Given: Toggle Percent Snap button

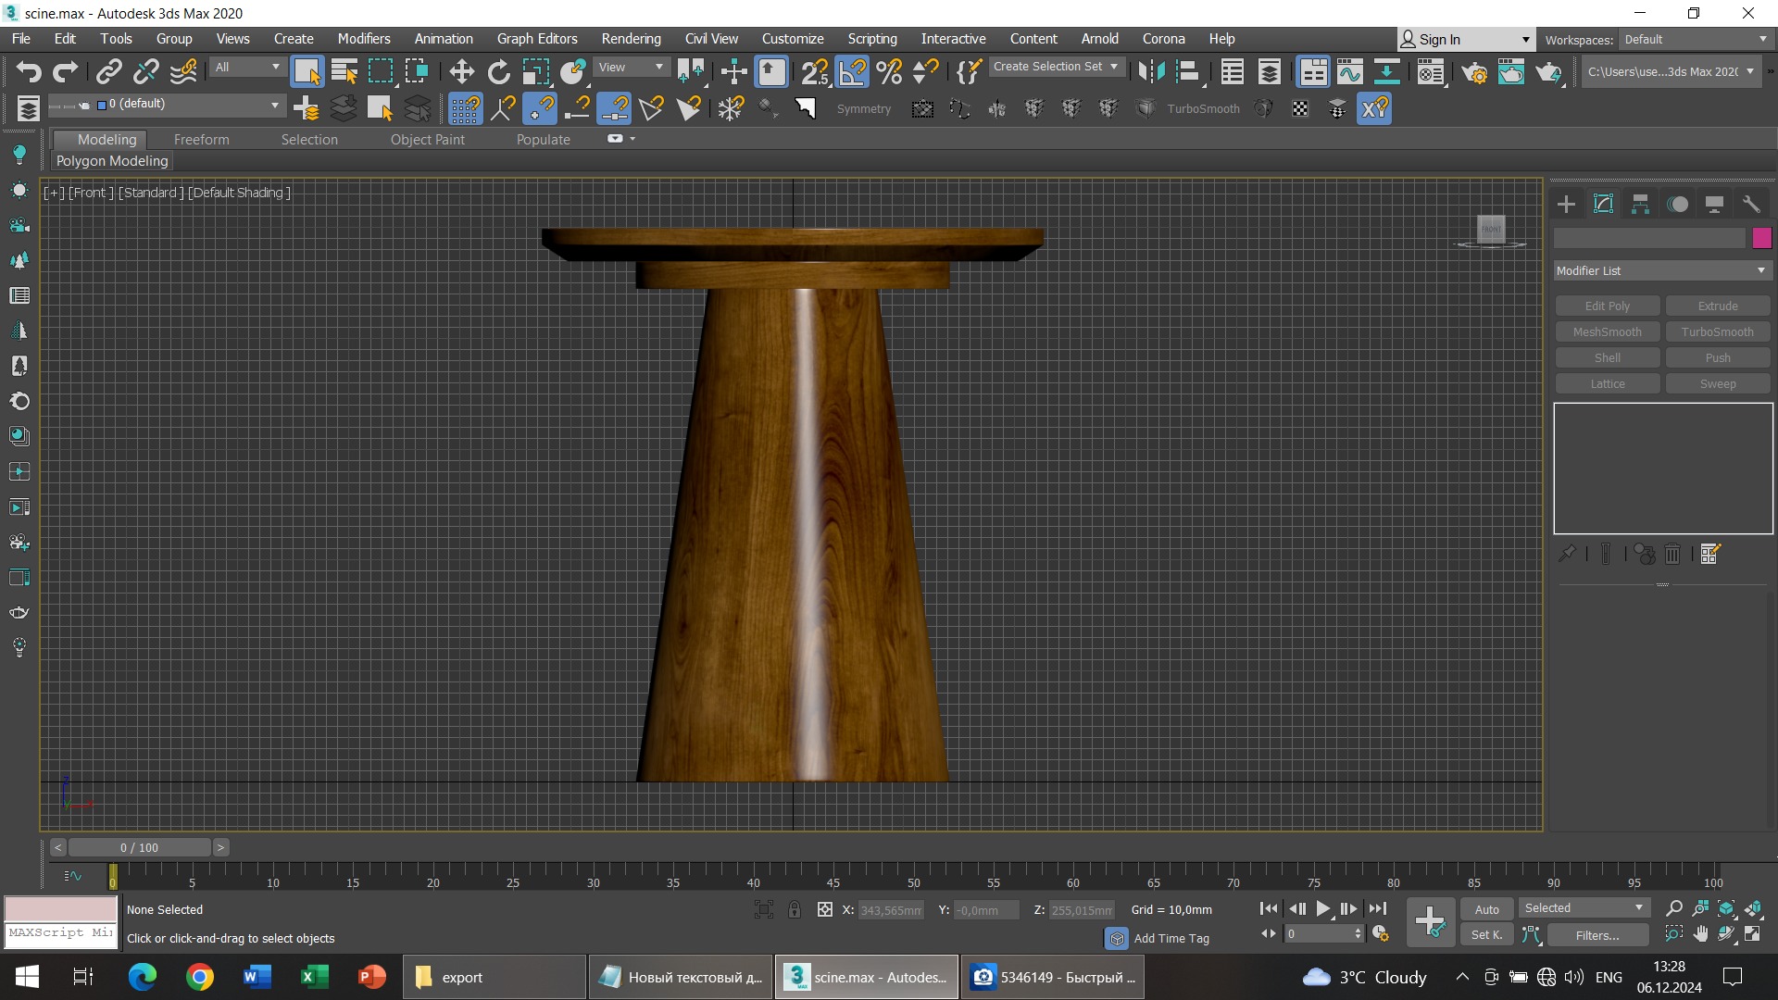Looking at the screenshot, I should click(x=889, y=71).
